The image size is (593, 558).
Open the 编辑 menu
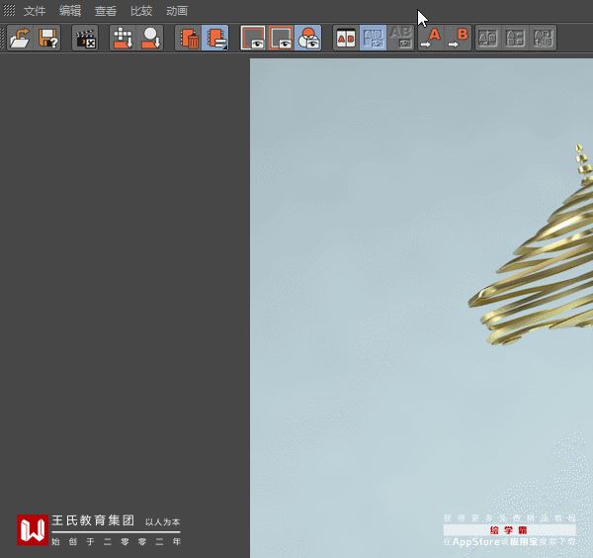(70, 11)
